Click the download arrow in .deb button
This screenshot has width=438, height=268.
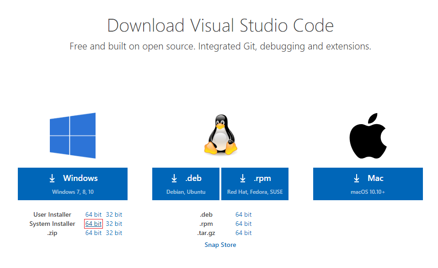[x=174, y=178]
